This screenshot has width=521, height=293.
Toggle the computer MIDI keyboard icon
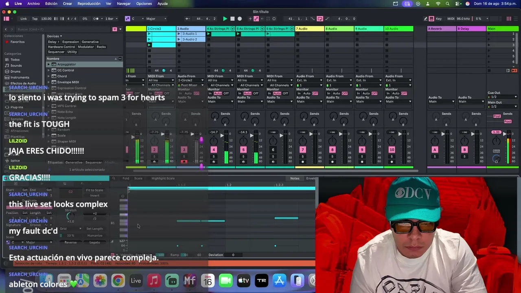432,19
